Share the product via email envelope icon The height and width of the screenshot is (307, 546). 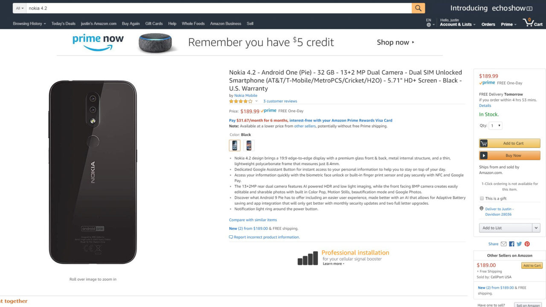[503, 243]
